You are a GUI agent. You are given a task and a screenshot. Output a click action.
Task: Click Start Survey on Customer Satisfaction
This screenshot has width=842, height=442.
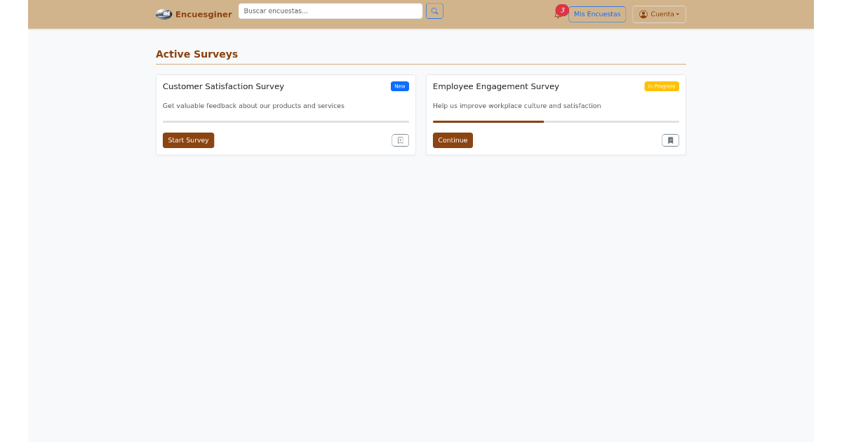188,140
